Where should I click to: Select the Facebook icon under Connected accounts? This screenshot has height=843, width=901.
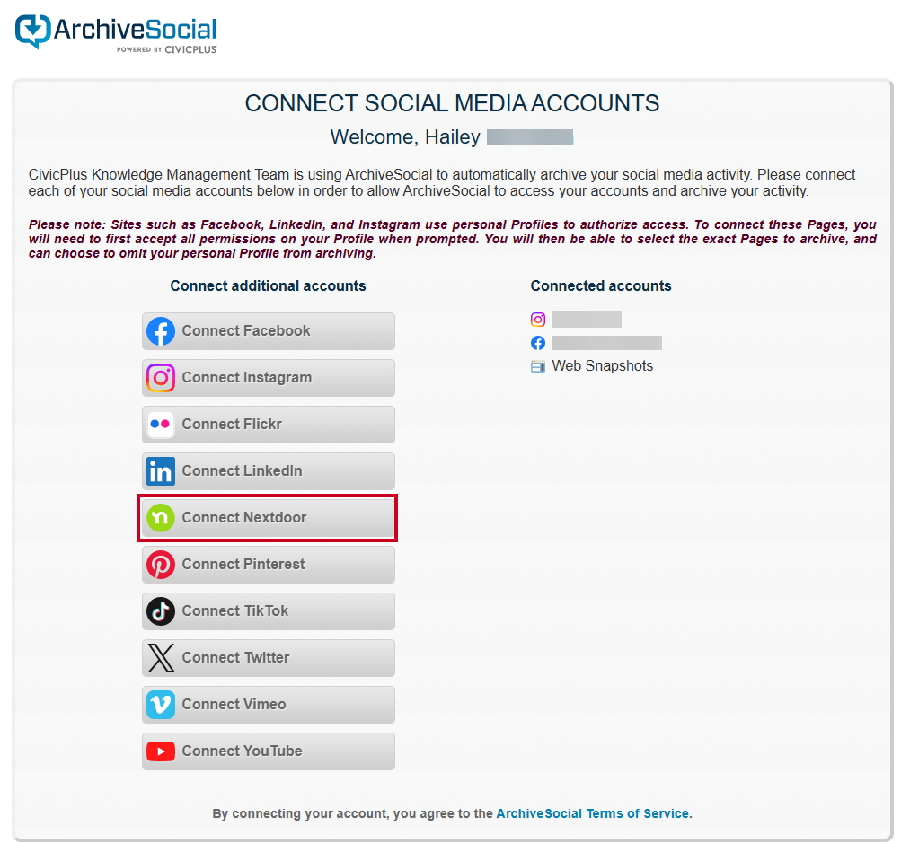point(538,343)
